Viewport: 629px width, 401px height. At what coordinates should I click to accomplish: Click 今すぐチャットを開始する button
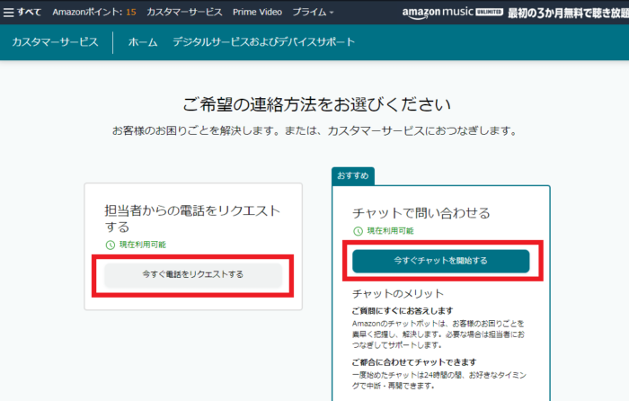pyautogui.click(x=441, y=261)
